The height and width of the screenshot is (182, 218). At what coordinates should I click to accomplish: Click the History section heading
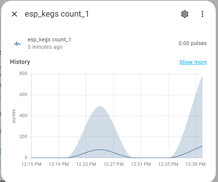coord(20,62)
